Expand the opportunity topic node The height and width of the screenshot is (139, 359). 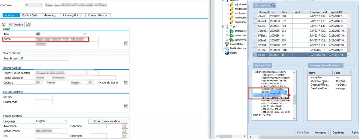click(227, 40)
